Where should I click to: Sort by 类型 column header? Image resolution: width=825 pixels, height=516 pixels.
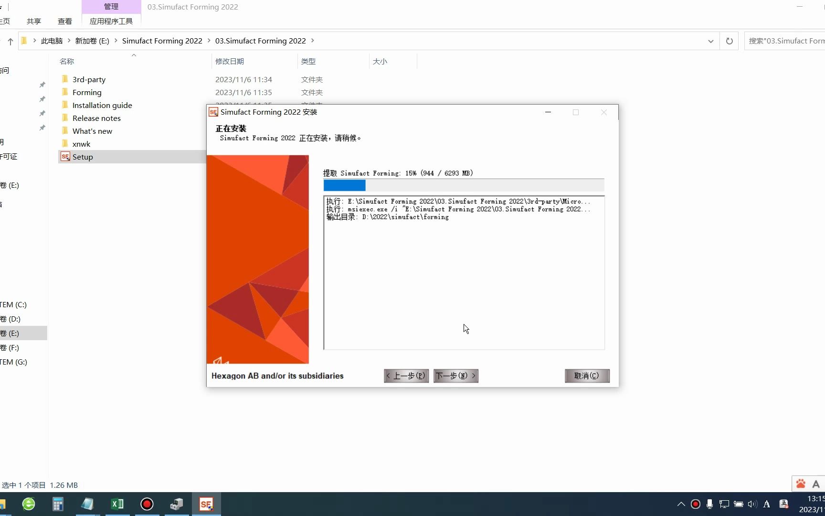tap(308, 61)
